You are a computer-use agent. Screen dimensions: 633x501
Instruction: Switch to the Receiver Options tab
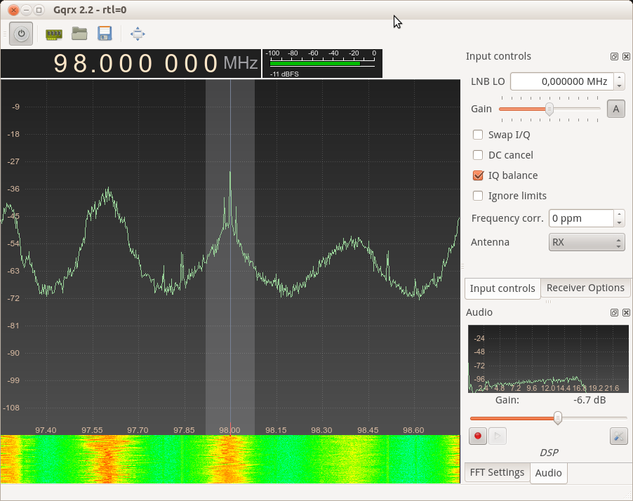point(585,288)
